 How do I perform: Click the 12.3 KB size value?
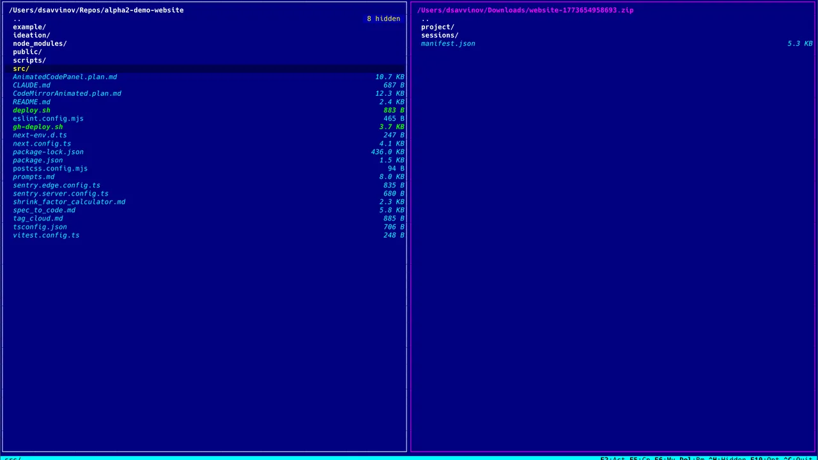[390, 93]
